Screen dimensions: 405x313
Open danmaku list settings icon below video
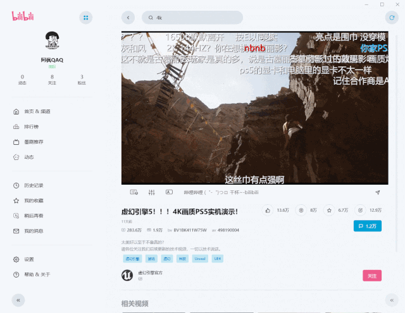134,192
